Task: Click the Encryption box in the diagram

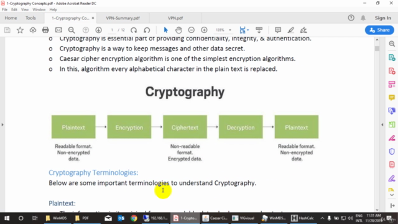Action: click(x=129, y=127)
